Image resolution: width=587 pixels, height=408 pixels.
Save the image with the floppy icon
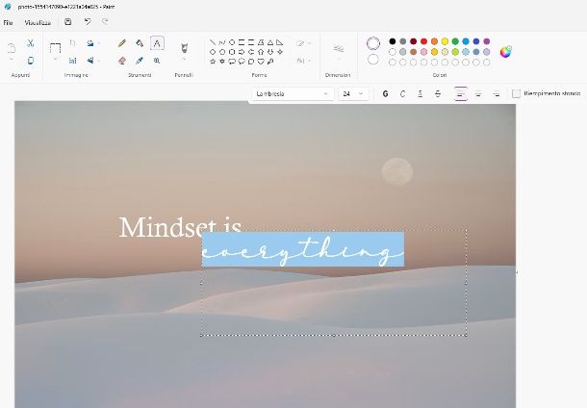click(x=67, y=22)
